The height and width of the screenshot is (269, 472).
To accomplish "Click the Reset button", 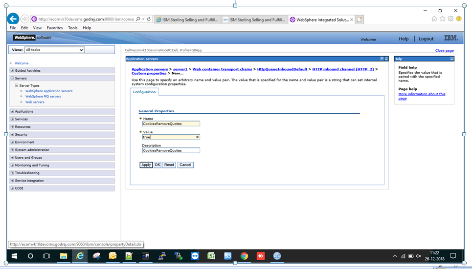I will click(169, 165).
